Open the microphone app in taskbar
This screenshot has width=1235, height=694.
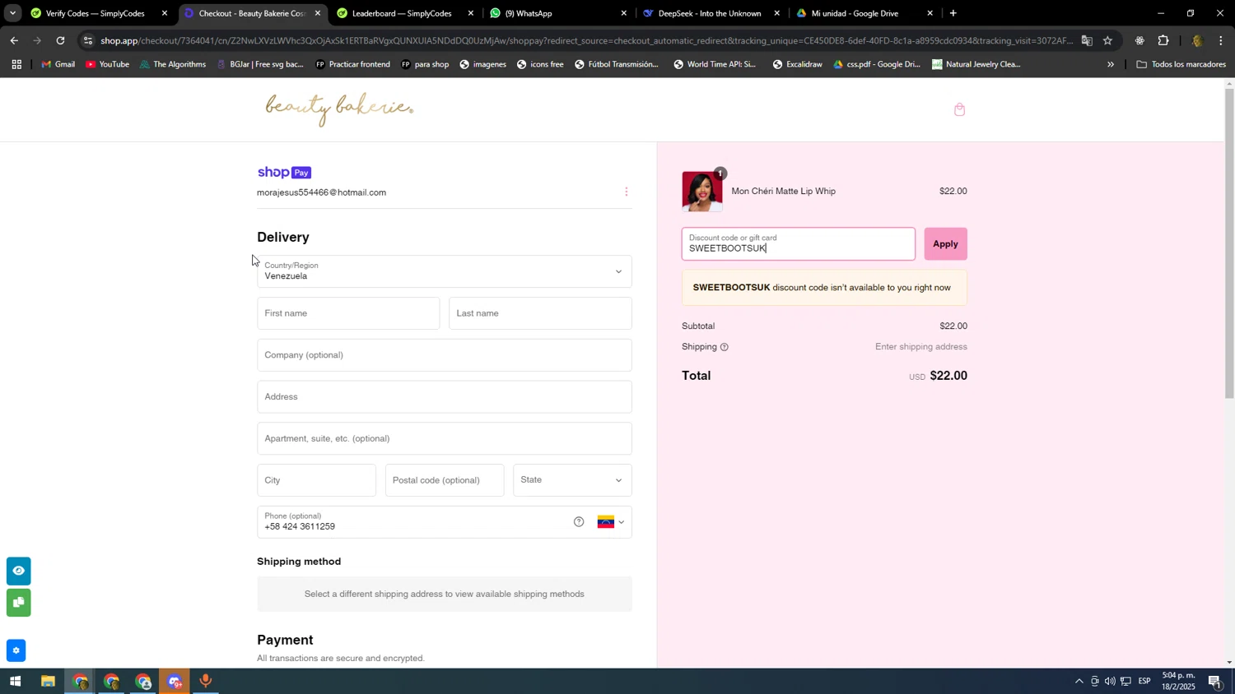click(206, 682)
